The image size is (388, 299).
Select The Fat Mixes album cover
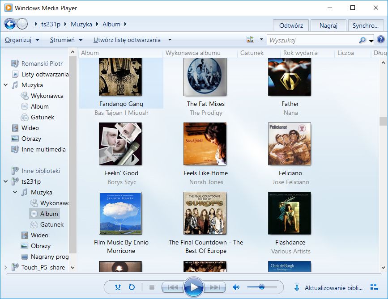pos(205,77)
